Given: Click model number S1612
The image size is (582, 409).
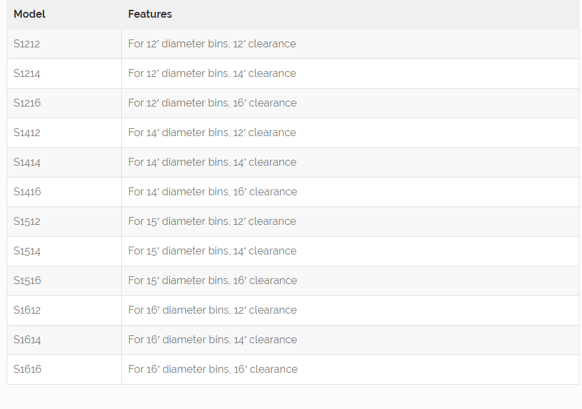Looking at the screenshot, I should (27, 310).
